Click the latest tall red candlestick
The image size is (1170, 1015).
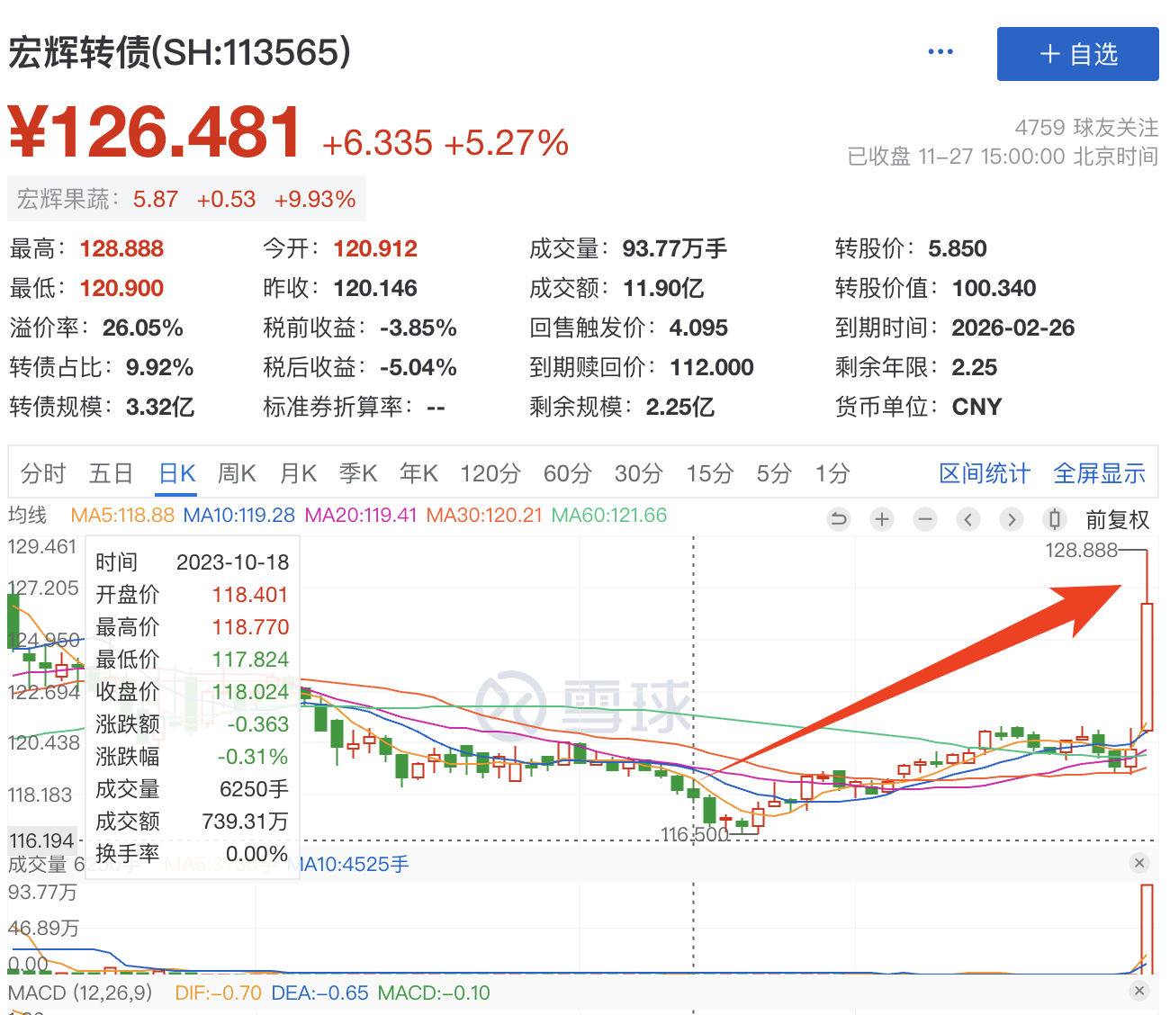[1147, 666]
